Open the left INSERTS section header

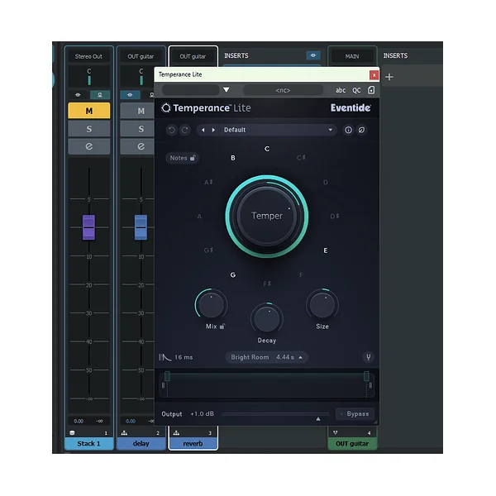pyautogui.click(x=236, y=55)
